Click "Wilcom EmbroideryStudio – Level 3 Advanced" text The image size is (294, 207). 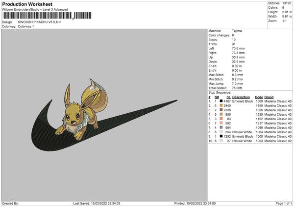coord(35,10)
